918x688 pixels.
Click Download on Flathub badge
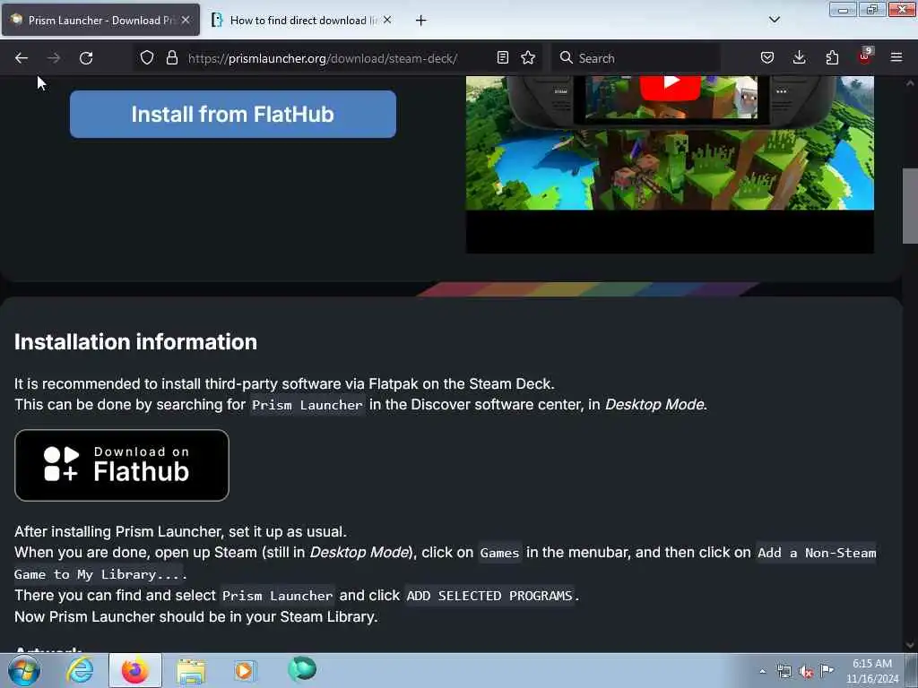point(122,465)
